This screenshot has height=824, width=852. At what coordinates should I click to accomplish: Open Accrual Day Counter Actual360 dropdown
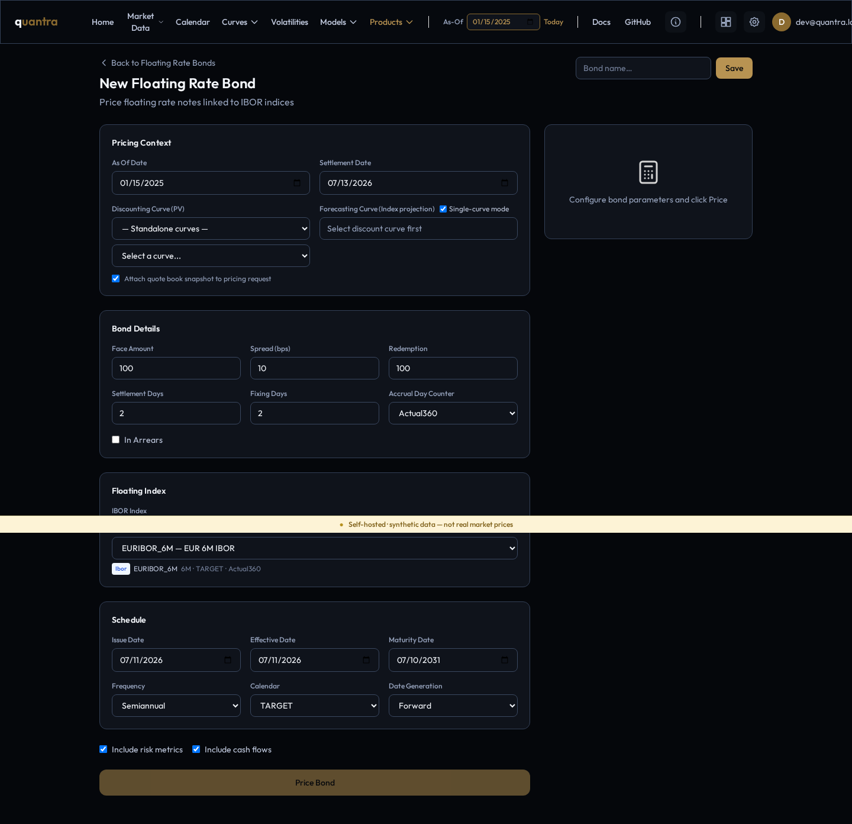pos(453,413)
